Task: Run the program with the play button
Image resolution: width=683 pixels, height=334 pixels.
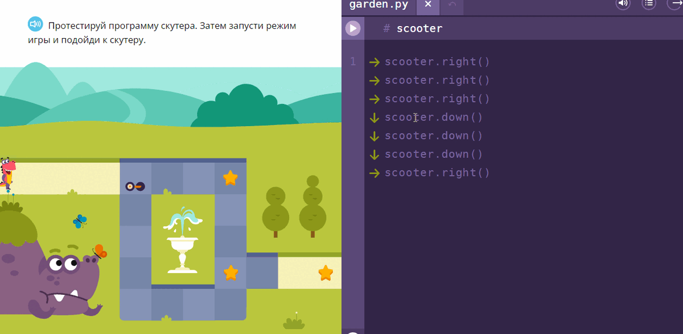Action: click(x=353, y=28)
